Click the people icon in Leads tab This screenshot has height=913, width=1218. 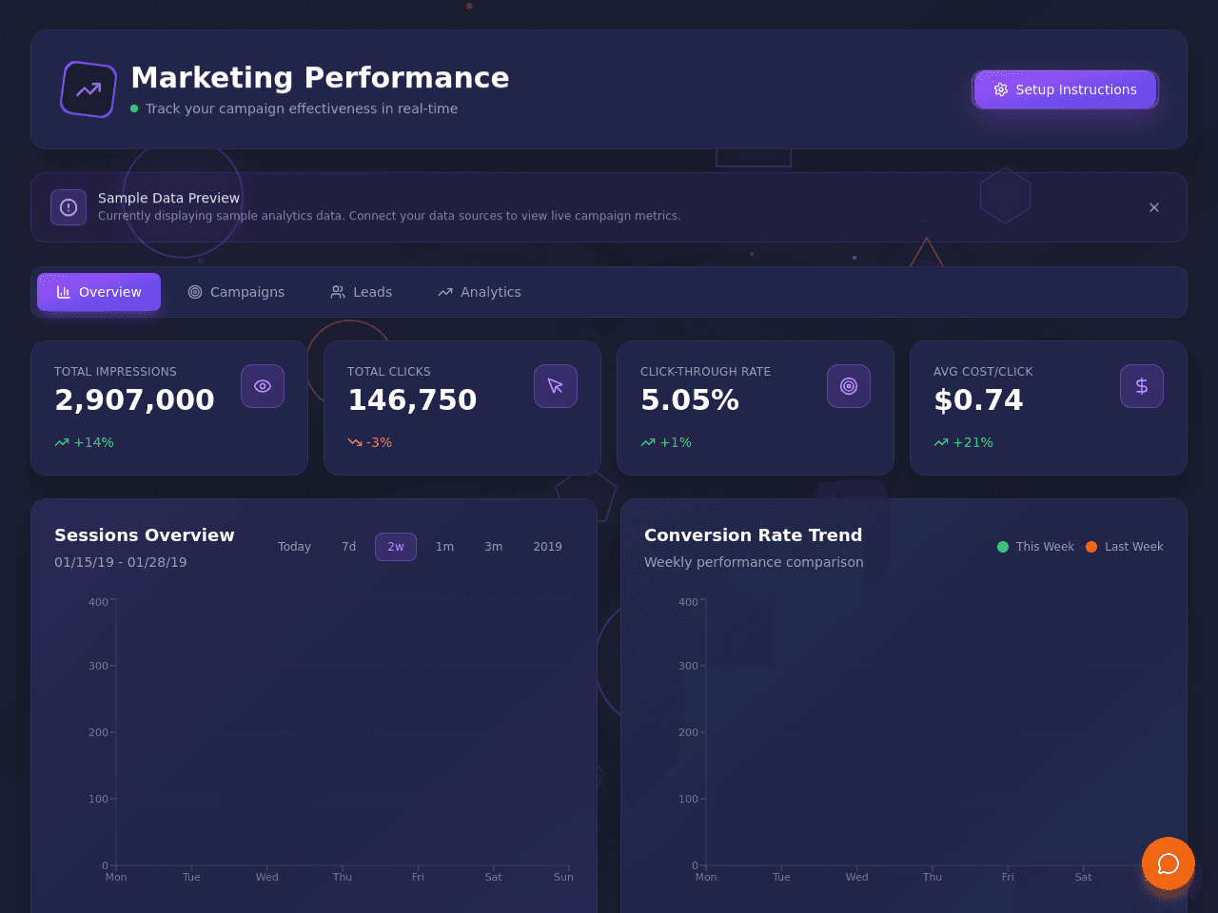(338, 292)
